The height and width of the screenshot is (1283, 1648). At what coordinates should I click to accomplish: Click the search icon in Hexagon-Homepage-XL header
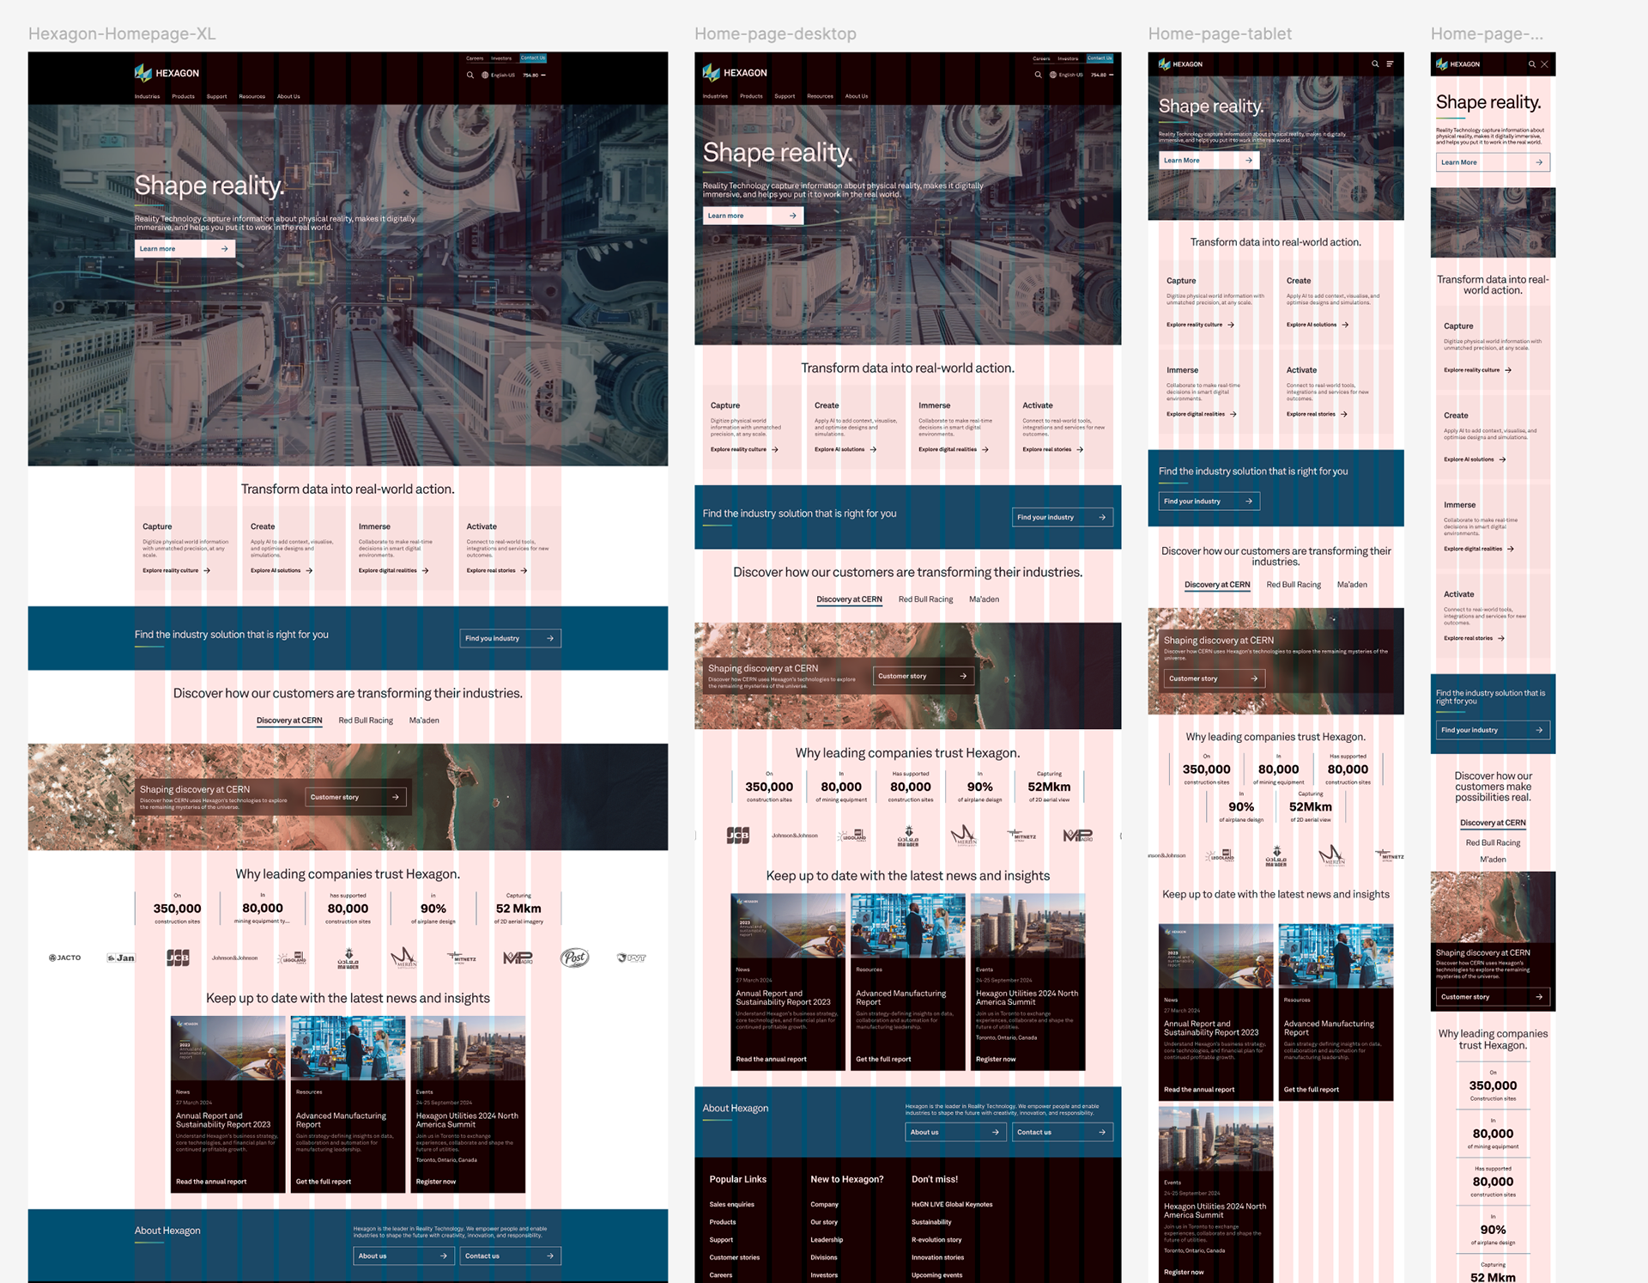click(470, 75)
